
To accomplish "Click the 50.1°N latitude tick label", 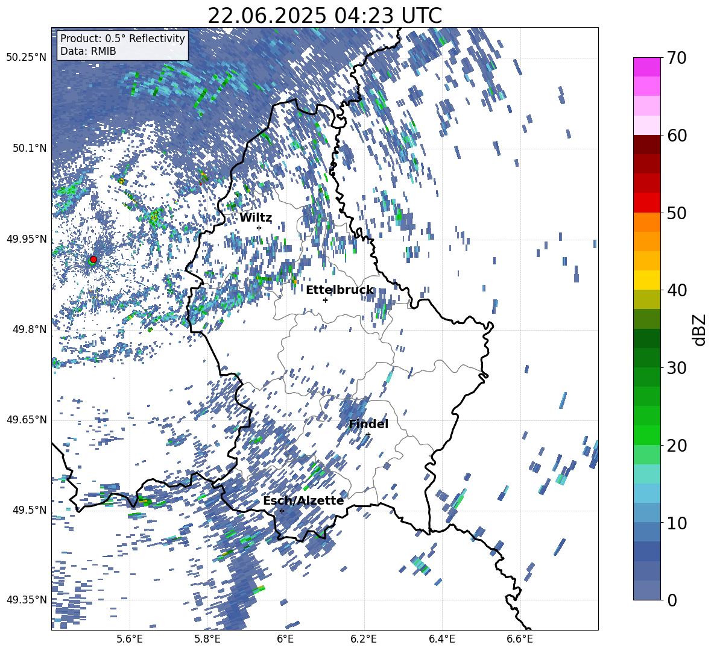I will 30,148.
